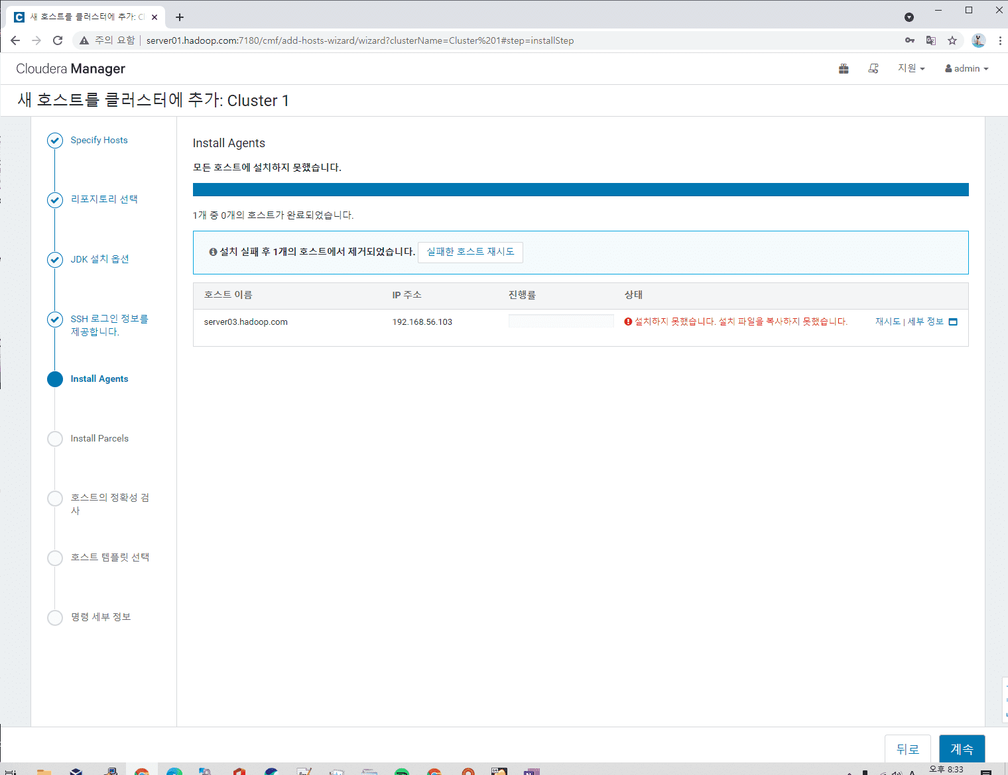
Task: View the site security warning icon
Action: (x=84, y=40)
